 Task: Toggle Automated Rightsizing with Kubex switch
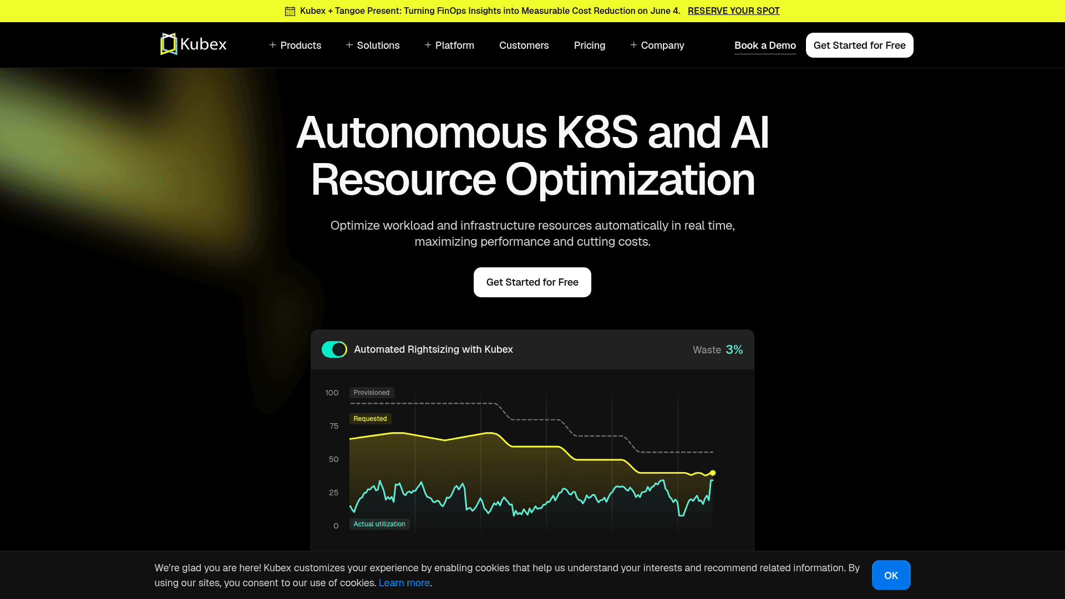[334, 349]
